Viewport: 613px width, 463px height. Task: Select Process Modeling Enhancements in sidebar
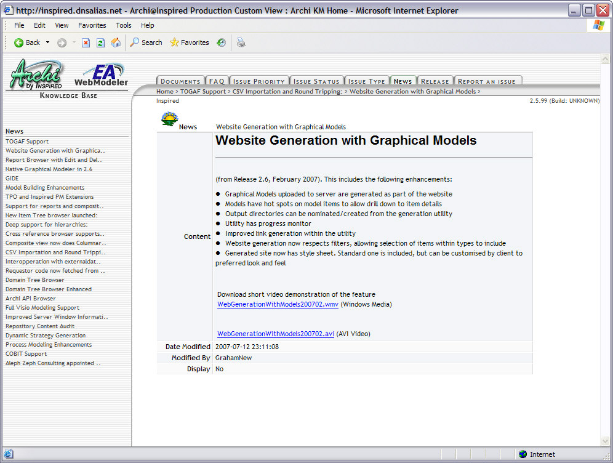coord(48,344)
